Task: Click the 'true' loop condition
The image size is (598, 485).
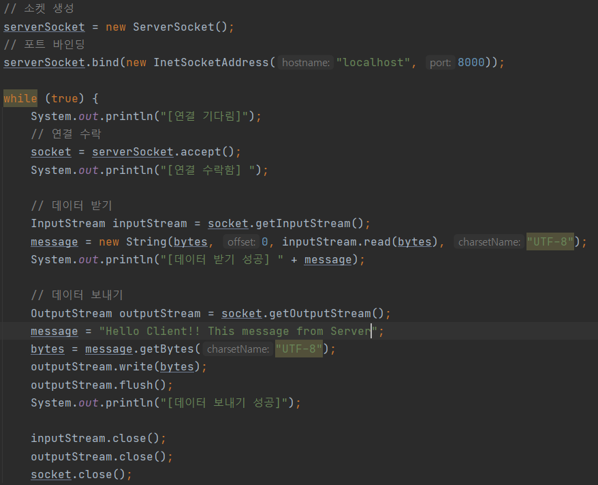Action: (x=65, y=98)
